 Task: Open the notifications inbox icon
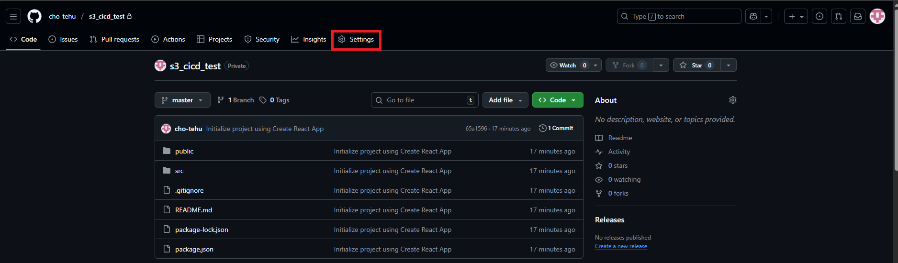(x=858, y=16)
